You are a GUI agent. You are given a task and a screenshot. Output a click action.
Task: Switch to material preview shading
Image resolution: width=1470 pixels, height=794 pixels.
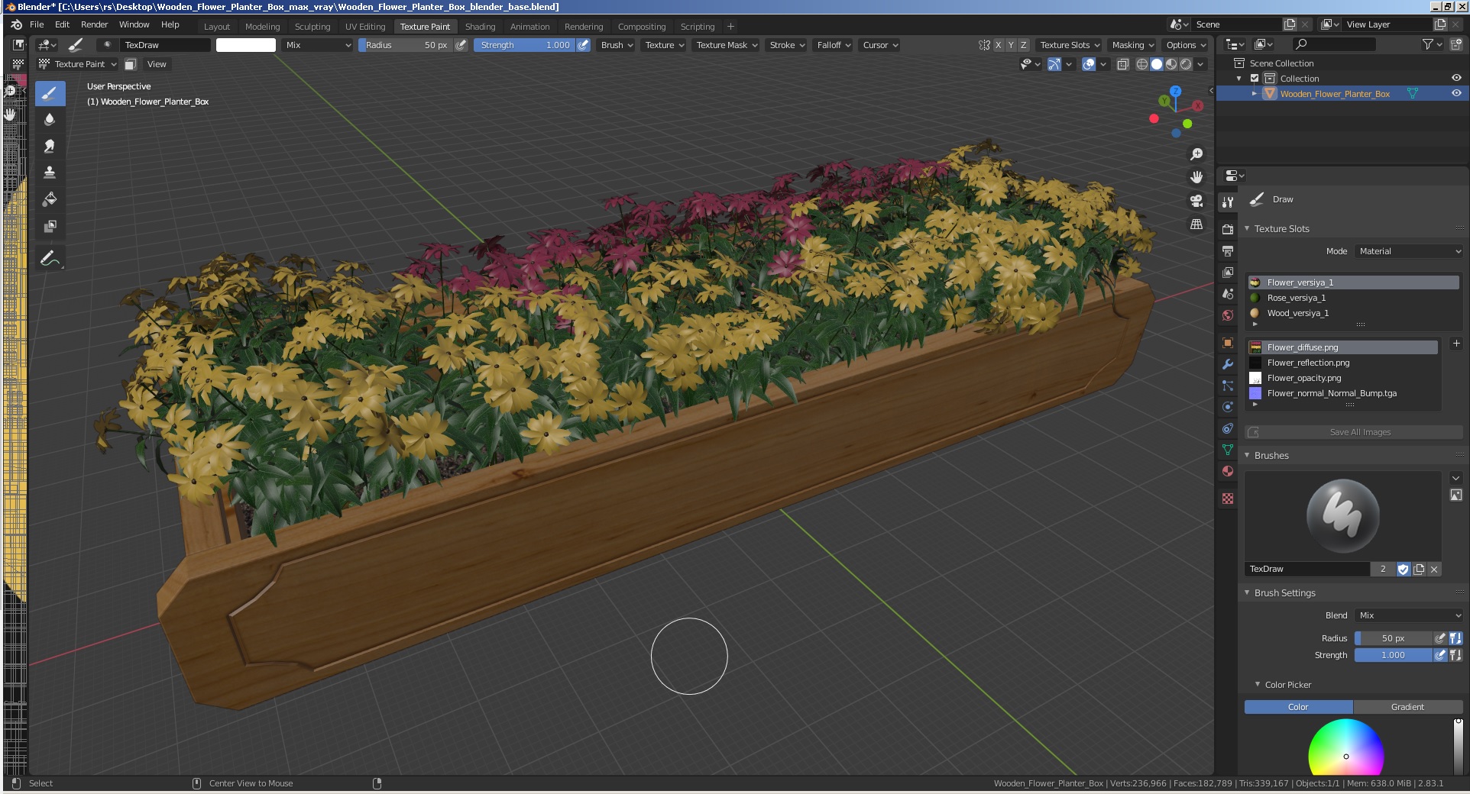point(1171,64)
